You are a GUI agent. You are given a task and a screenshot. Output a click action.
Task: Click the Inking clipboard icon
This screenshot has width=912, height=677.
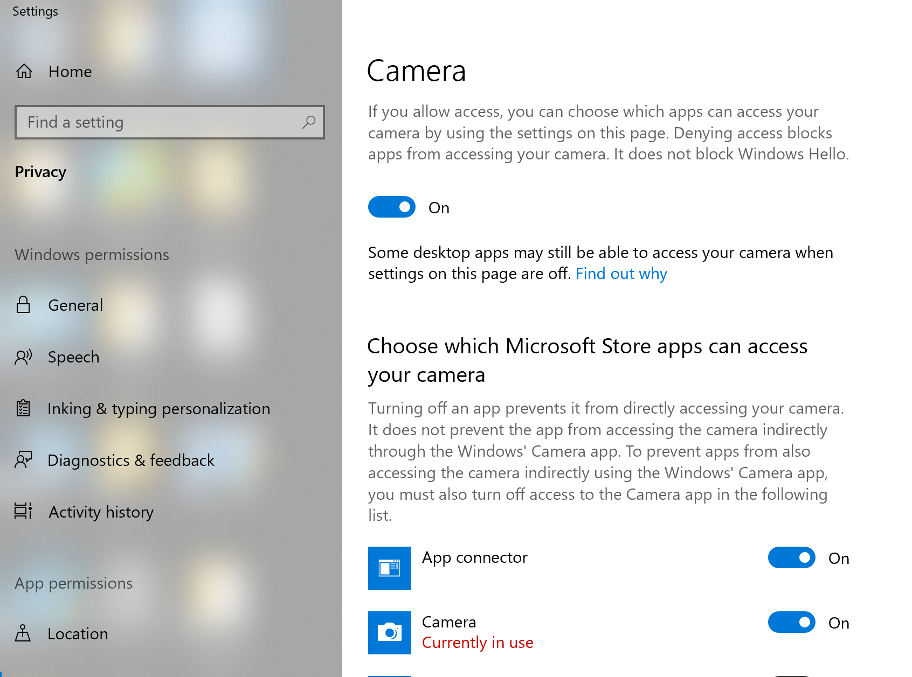click(23, 408)
